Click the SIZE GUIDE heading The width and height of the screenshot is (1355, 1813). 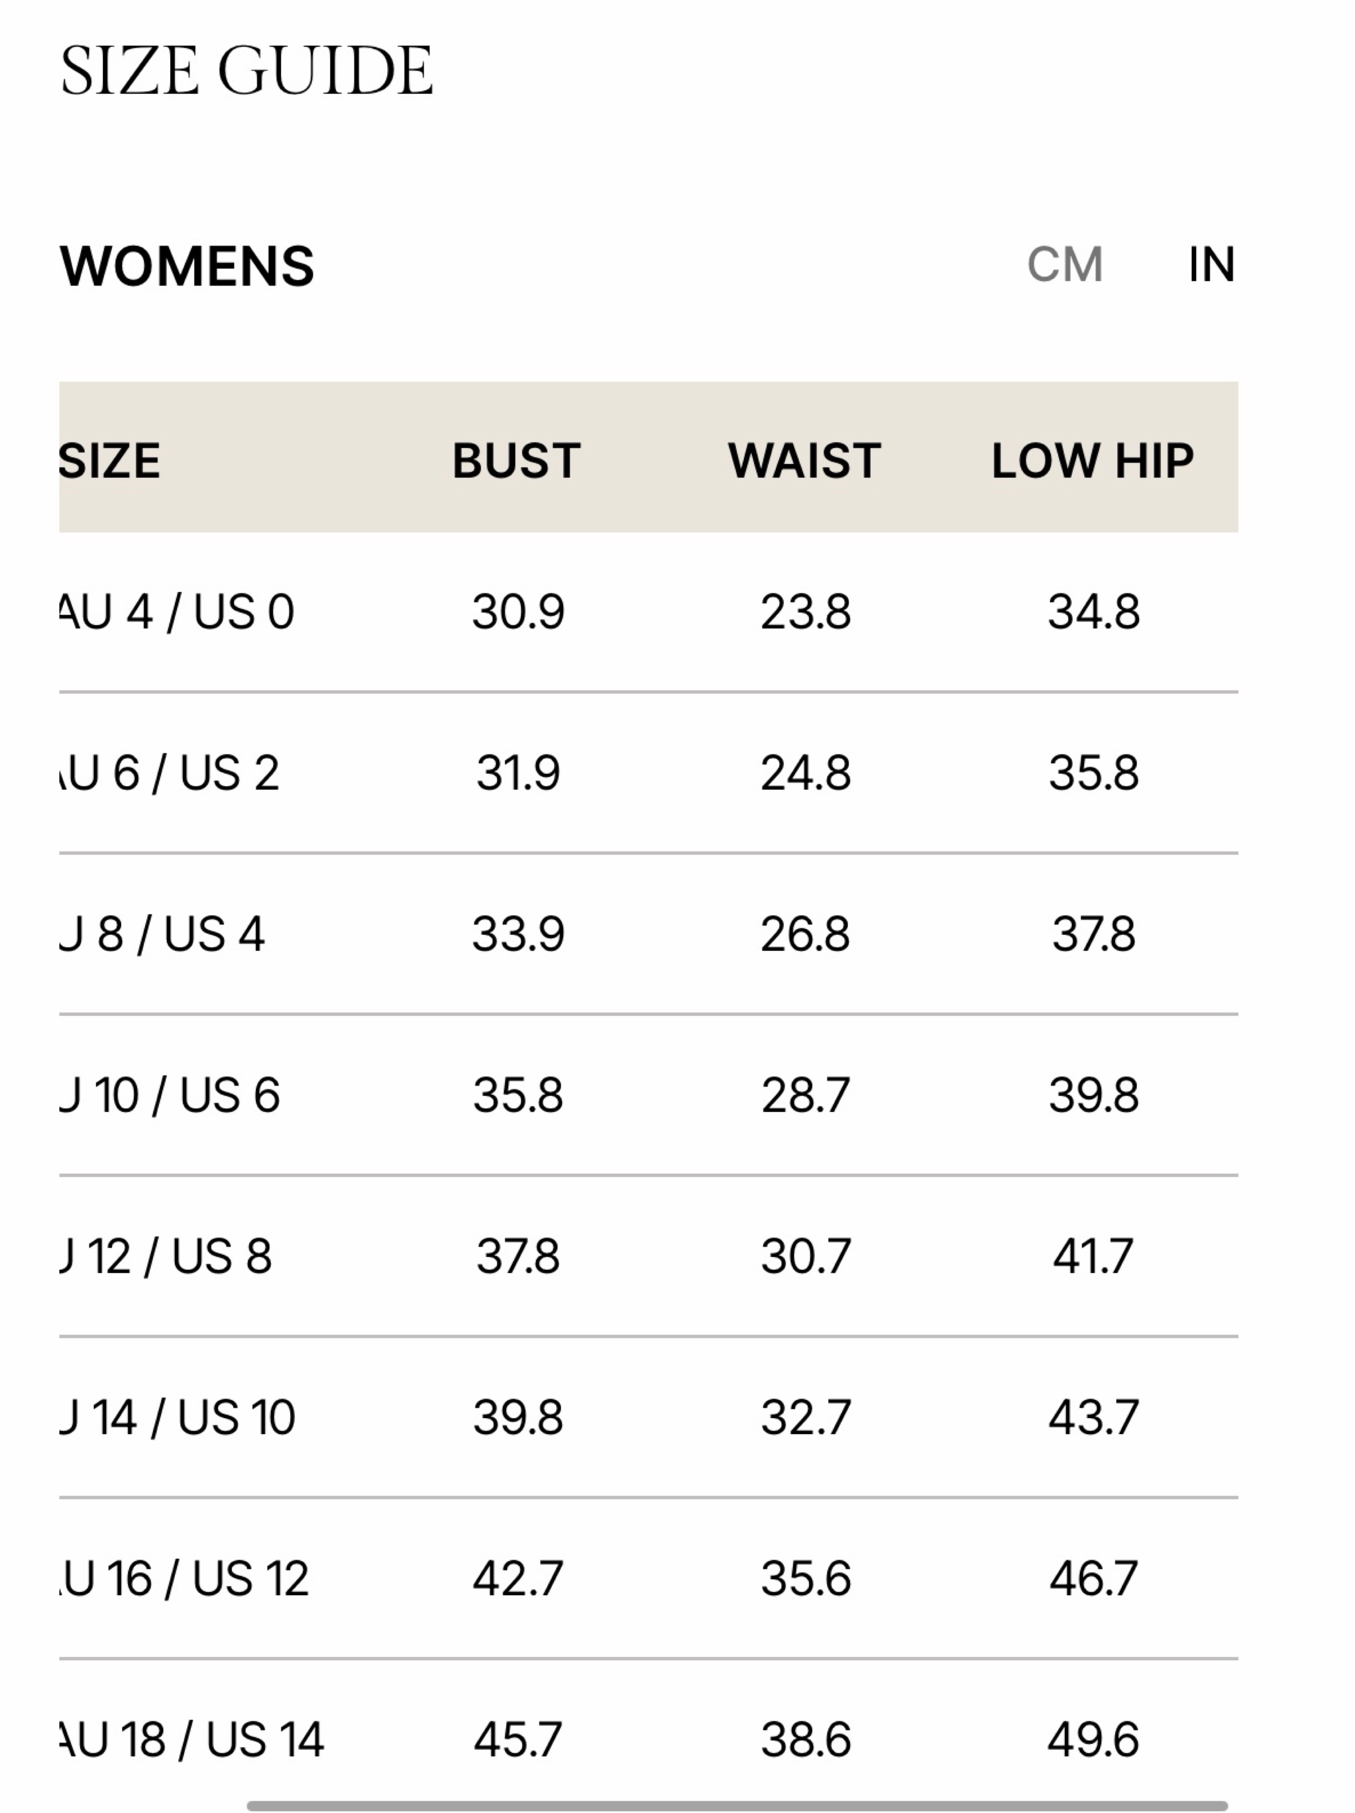tap(246, 70)
